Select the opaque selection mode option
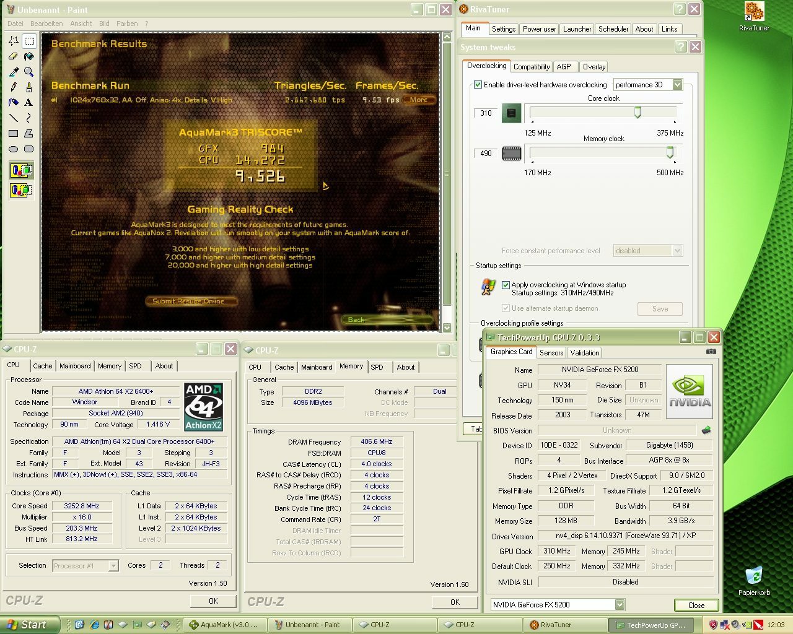Viewport: 793px width, 634px height. 21,170
